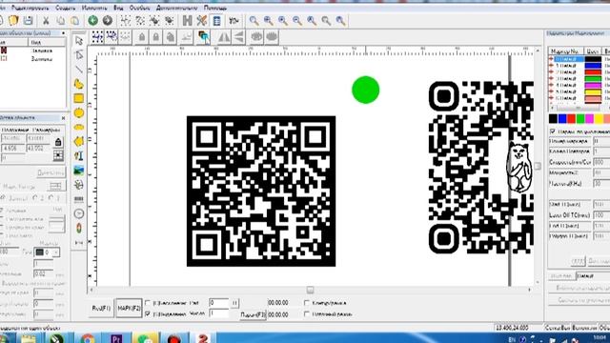Select the first object row in object list

click(32, 50)
